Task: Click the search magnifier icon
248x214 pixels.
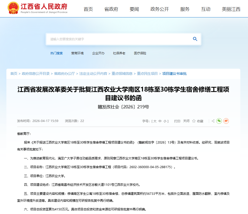Action: 195,39
